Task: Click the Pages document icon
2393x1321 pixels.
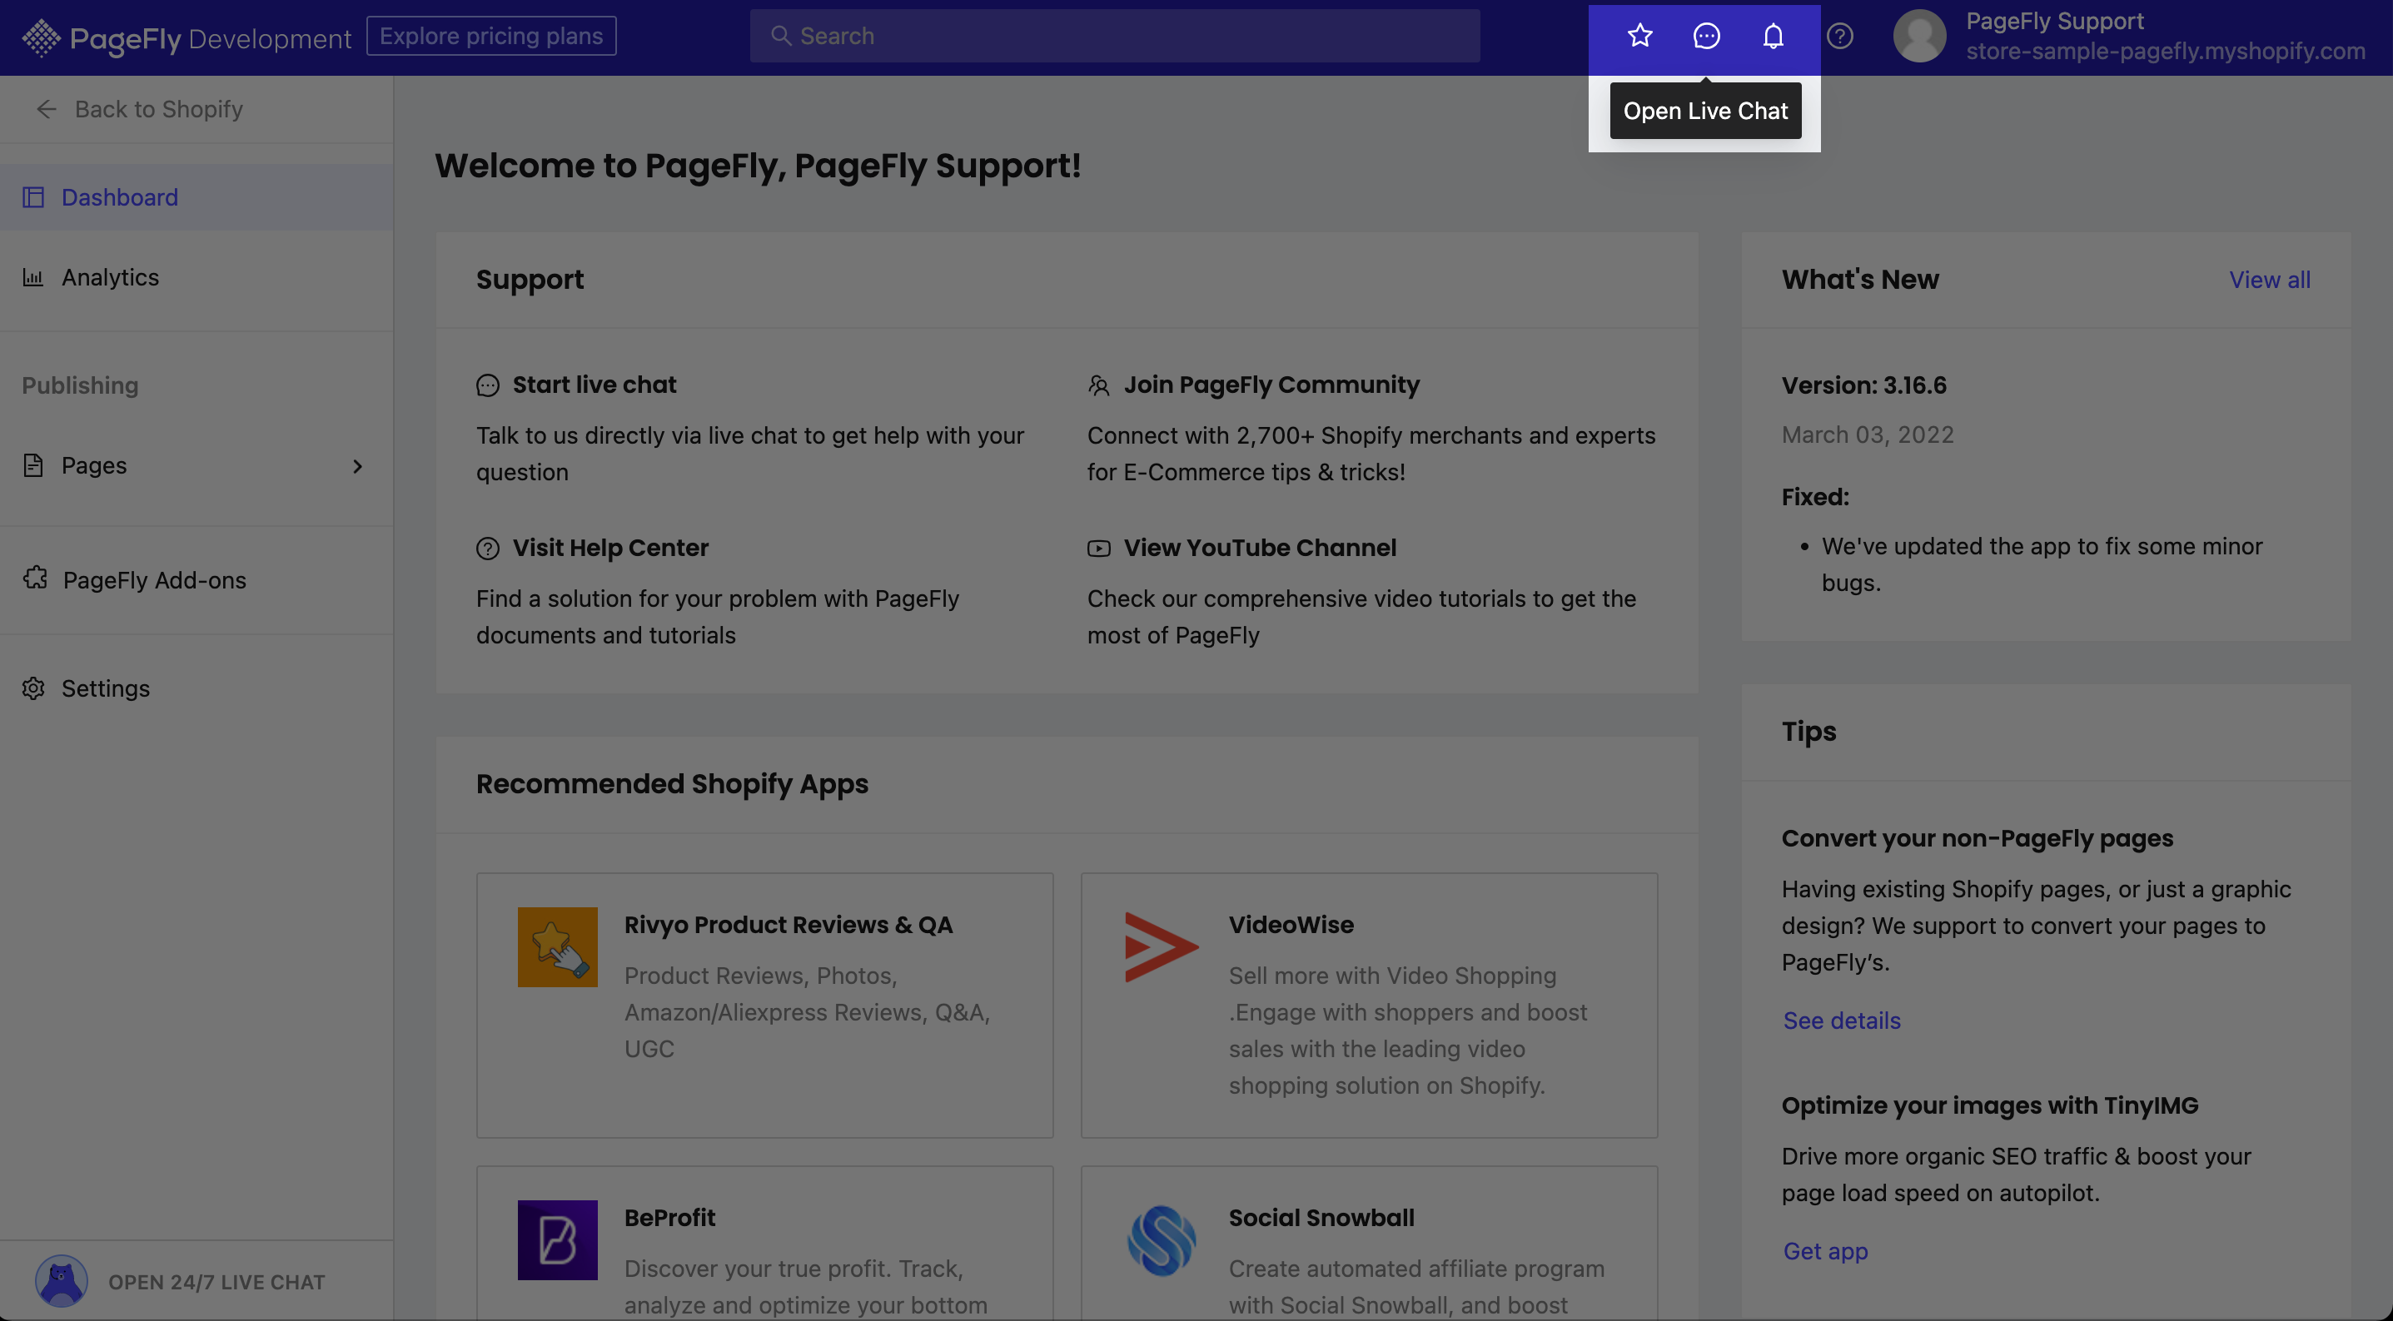Action: coord(33,464)
